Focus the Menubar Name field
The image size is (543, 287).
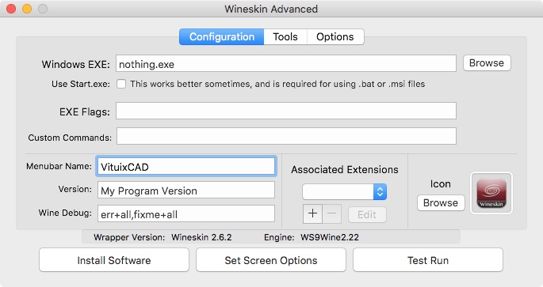pyautogui.click(x=186, y=167)
